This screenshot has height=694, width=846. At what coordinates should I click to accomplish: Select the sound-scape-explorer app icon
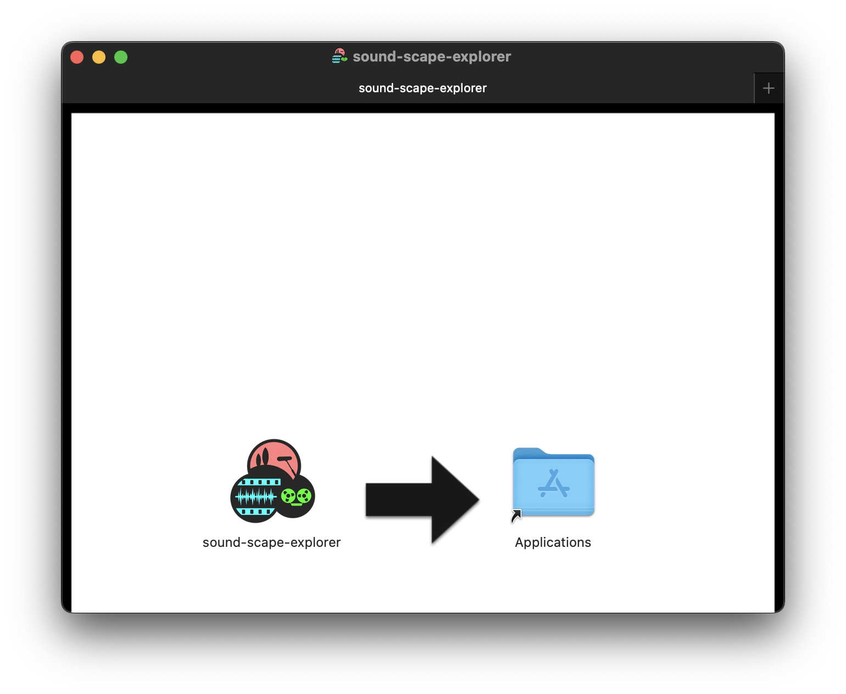click(x=272, y=482)
